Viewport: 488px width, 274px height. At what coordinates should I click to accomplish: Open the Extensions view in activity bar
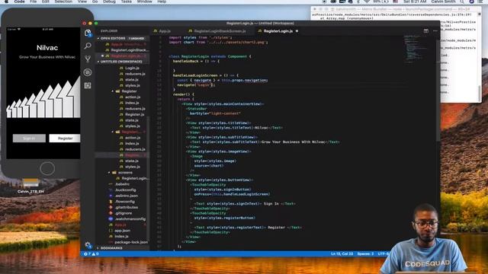[x=88, y=85]
